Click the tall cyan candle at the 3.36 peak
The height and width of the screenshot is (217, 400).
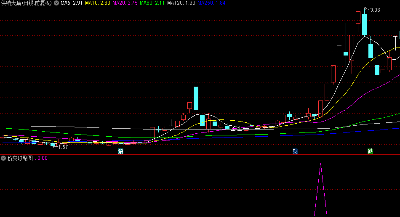pos(364,24)
